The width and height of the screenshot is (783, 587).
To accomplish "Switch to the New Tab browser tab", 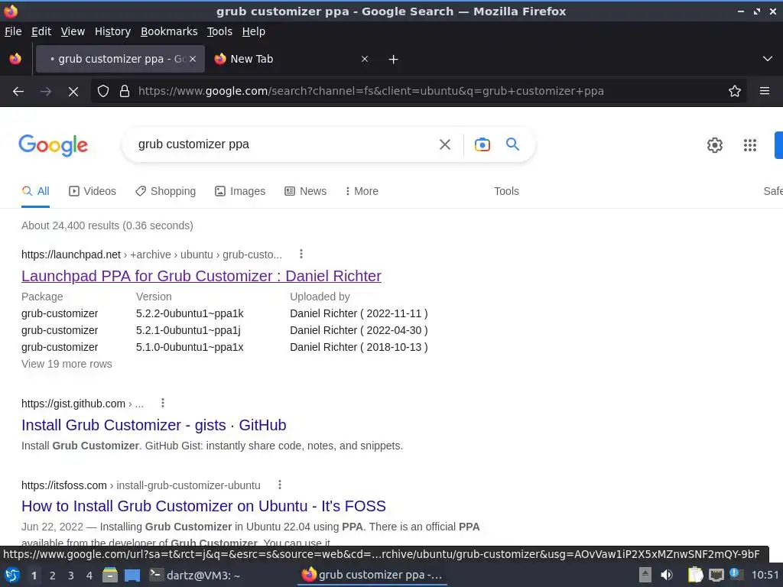I will click(292, 60).
